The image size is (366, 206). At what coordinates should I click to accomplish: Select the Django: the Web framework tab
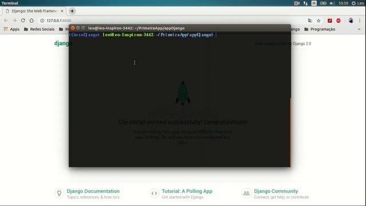(x=34, y=11)
